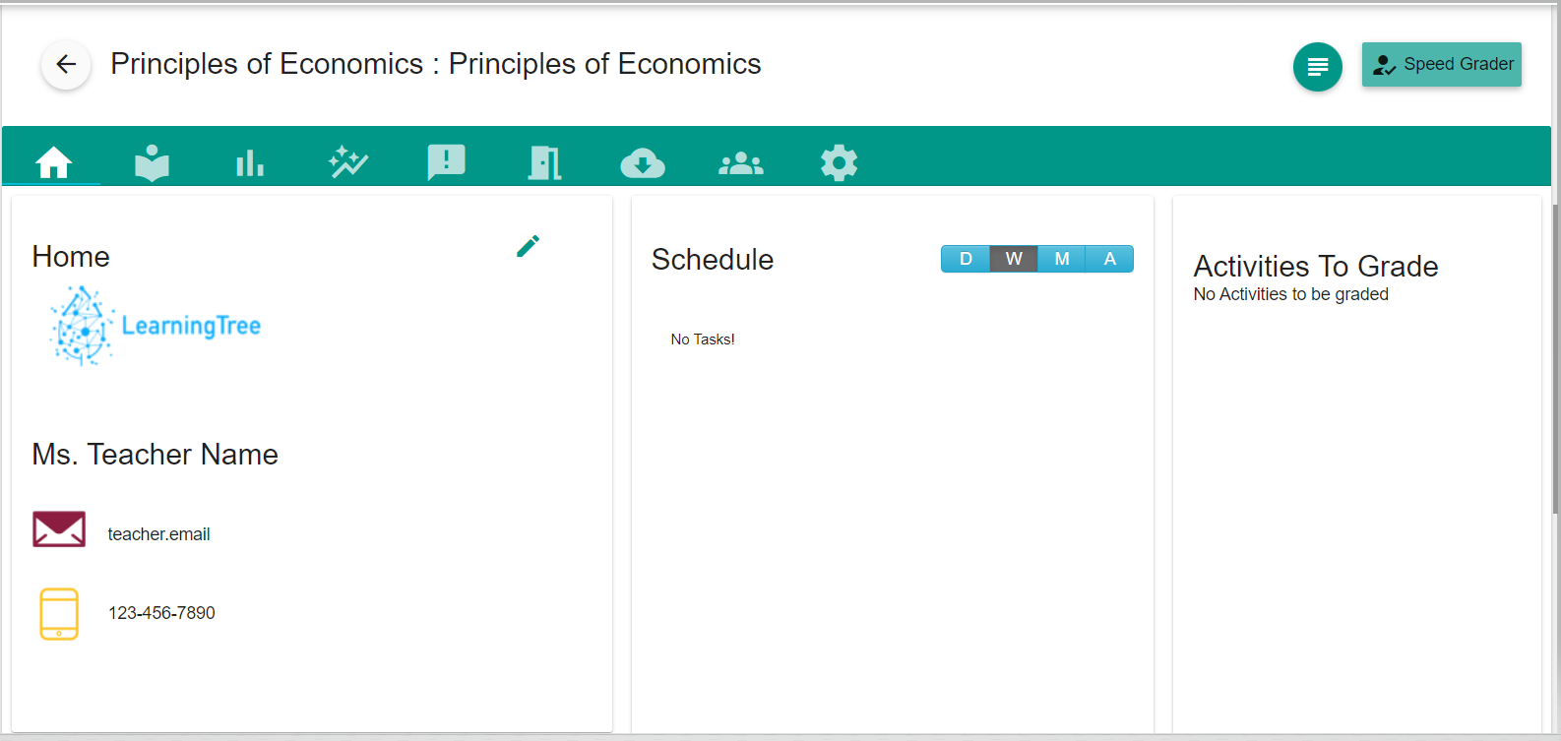1561x741 pixels.
Task: Click the vertical page scrollbar
Action: point(1555,354)
